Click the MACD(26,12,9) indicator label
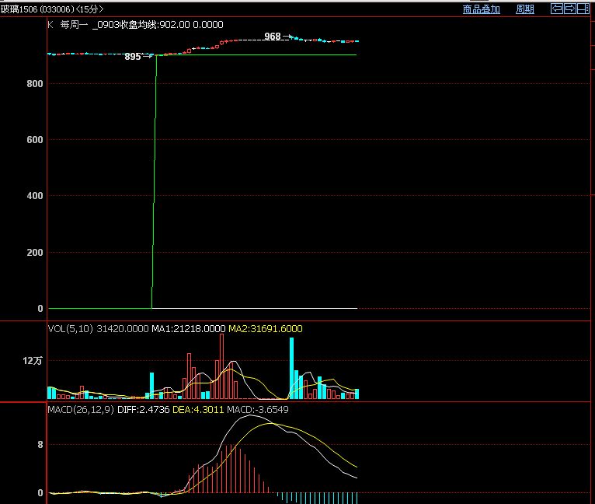 [x=81, y=409]
